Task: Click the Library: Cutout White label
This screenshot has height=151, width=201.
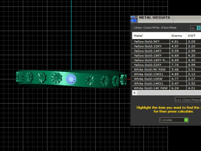Action: [x=155, y=28]
